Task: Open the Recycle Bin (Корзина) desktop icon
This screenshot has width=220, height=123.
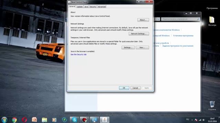Action: coord(212,106)
